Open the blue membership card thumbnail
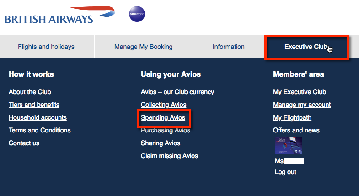 coord(289,145)
